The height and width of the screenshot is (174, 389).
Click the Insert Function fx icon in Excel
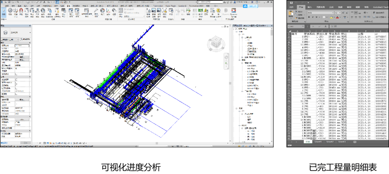point(326,27)
